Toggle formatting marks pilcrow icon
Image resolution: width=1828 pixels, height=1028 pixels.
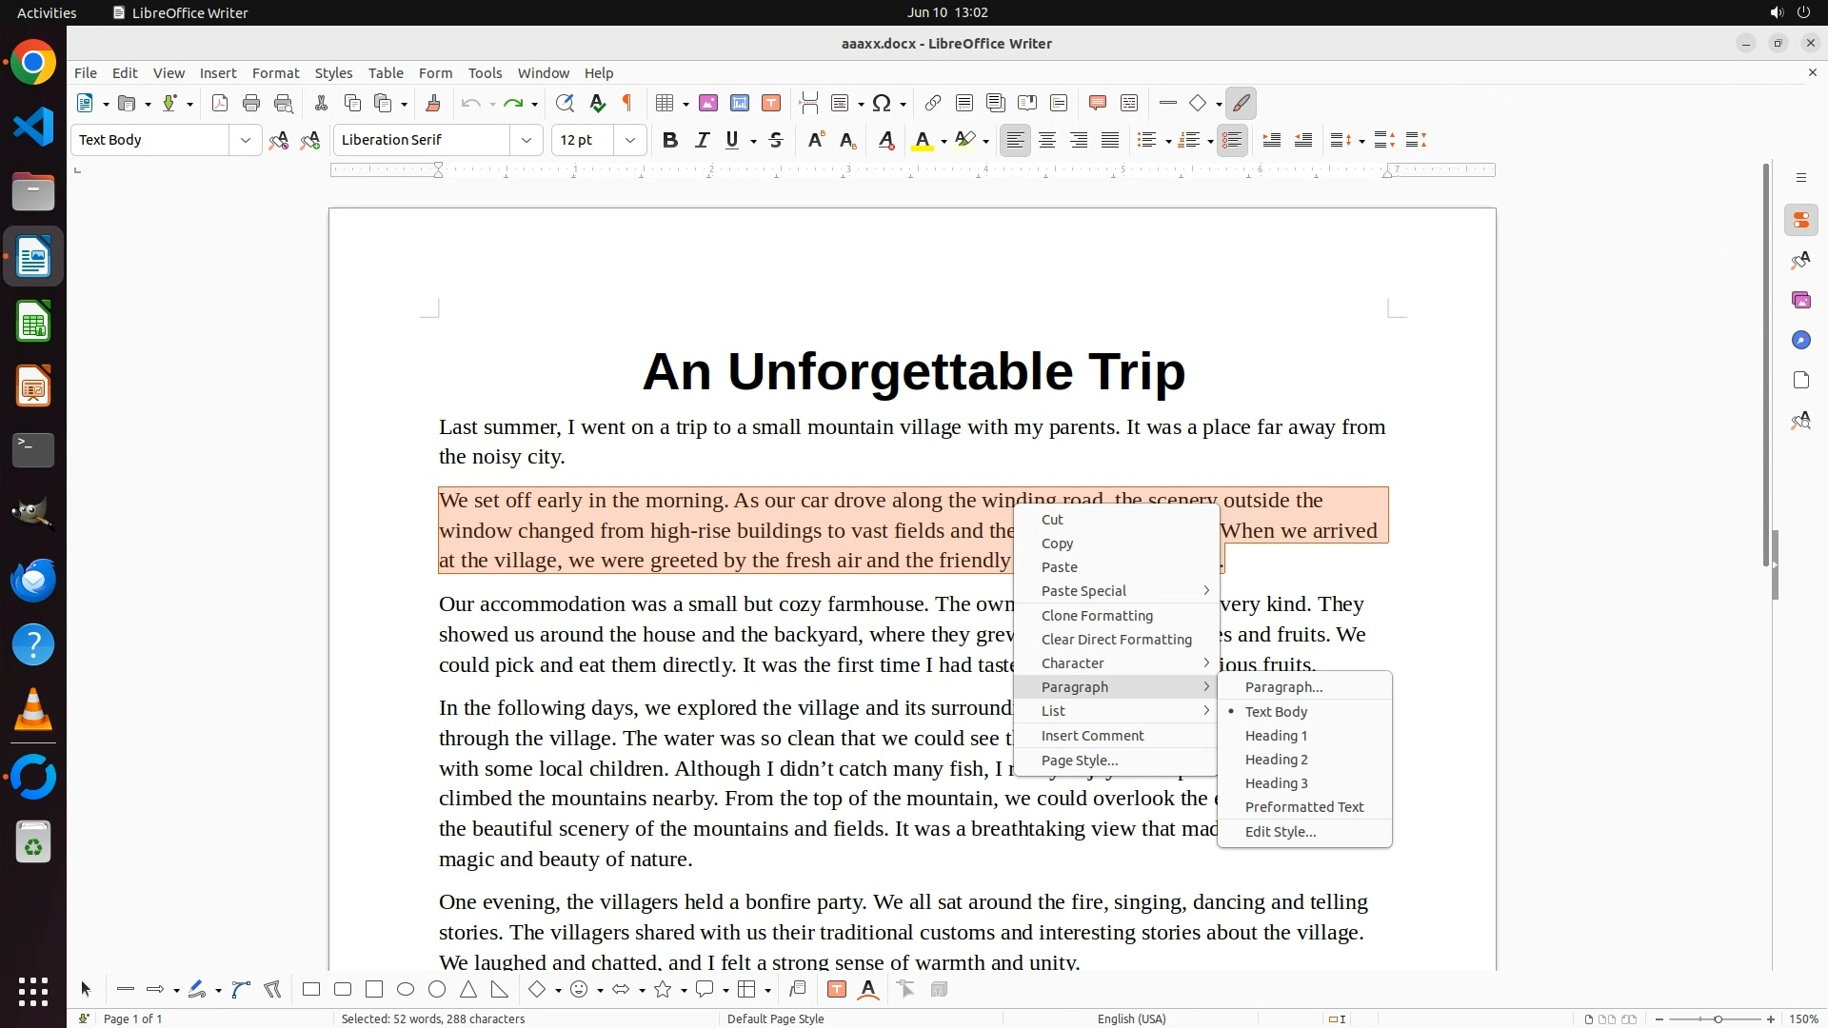[x=627, y=104]
